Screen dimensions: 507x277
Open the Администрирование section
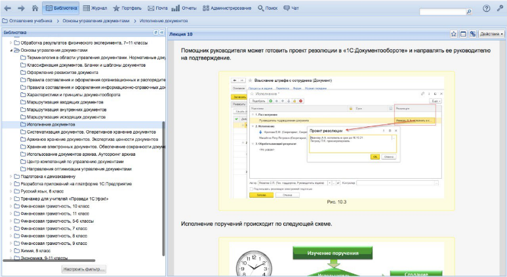click(227, 8)
